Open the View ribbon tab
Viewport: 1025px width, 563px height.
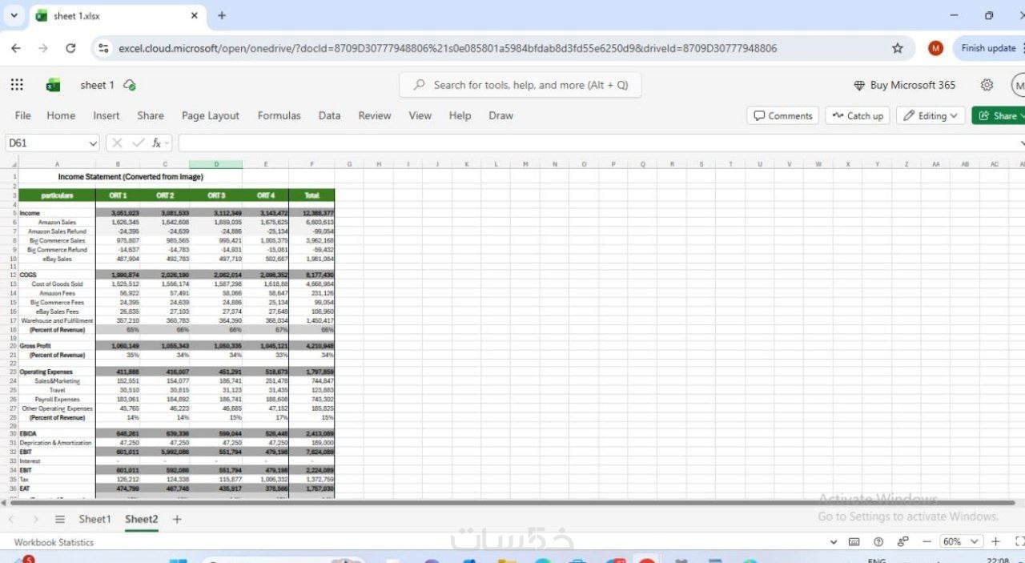(x=420, y=115)
